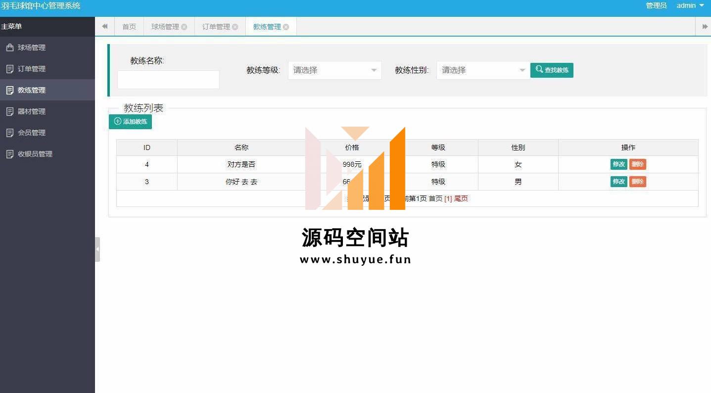Switch to the 首页 tab

coord(129,27)
